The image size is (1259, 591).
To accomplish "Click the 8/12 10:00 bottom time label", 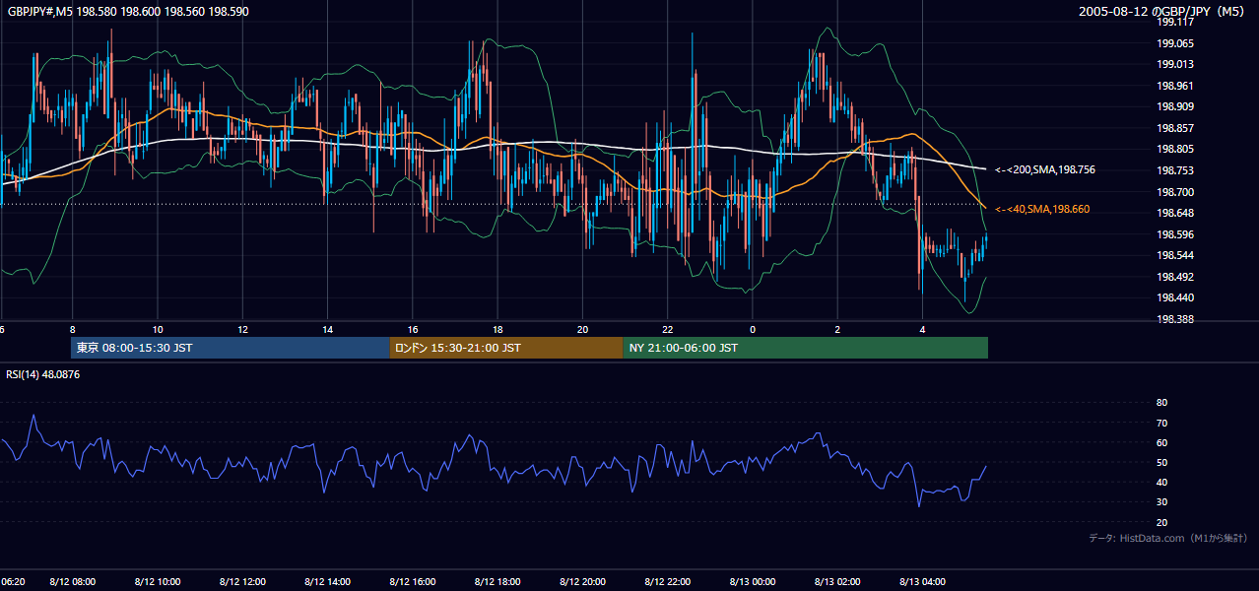I will click(158, 582).
